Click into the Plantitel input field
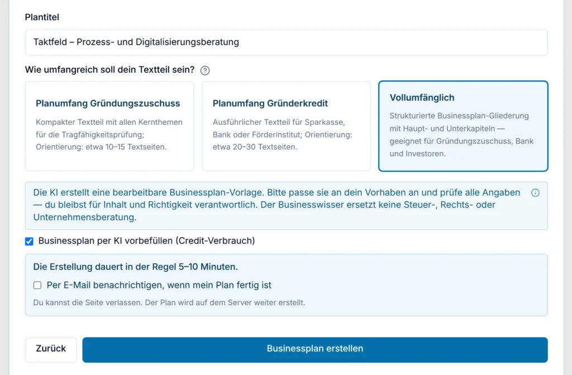572x375 pixels. tap(287, 42)
